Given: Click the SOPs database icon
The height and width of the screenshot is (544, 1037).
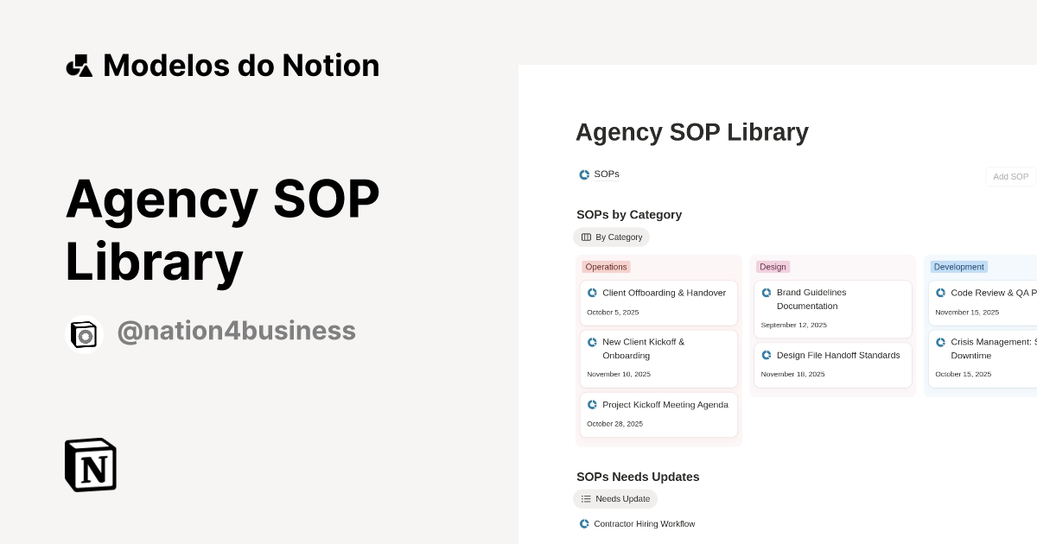Looking at the screenshot, I should [x=584, y=174].
